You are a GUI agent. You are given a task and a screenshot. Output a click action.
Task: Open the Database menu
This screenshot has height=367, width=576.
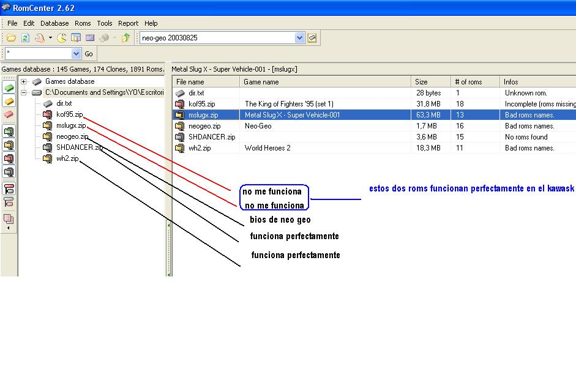coord(54,23)
